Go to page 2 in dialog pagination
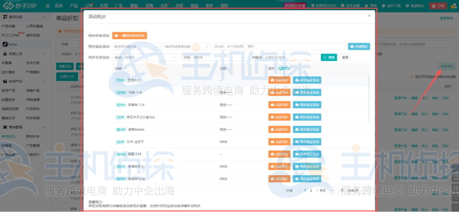 (x=311, y=191)
